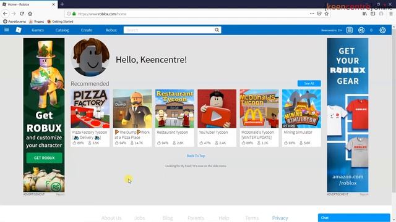Viewport: 396px width, 222px height.
Task: Click the green padlock security icon
Action: tap(74, 14)
